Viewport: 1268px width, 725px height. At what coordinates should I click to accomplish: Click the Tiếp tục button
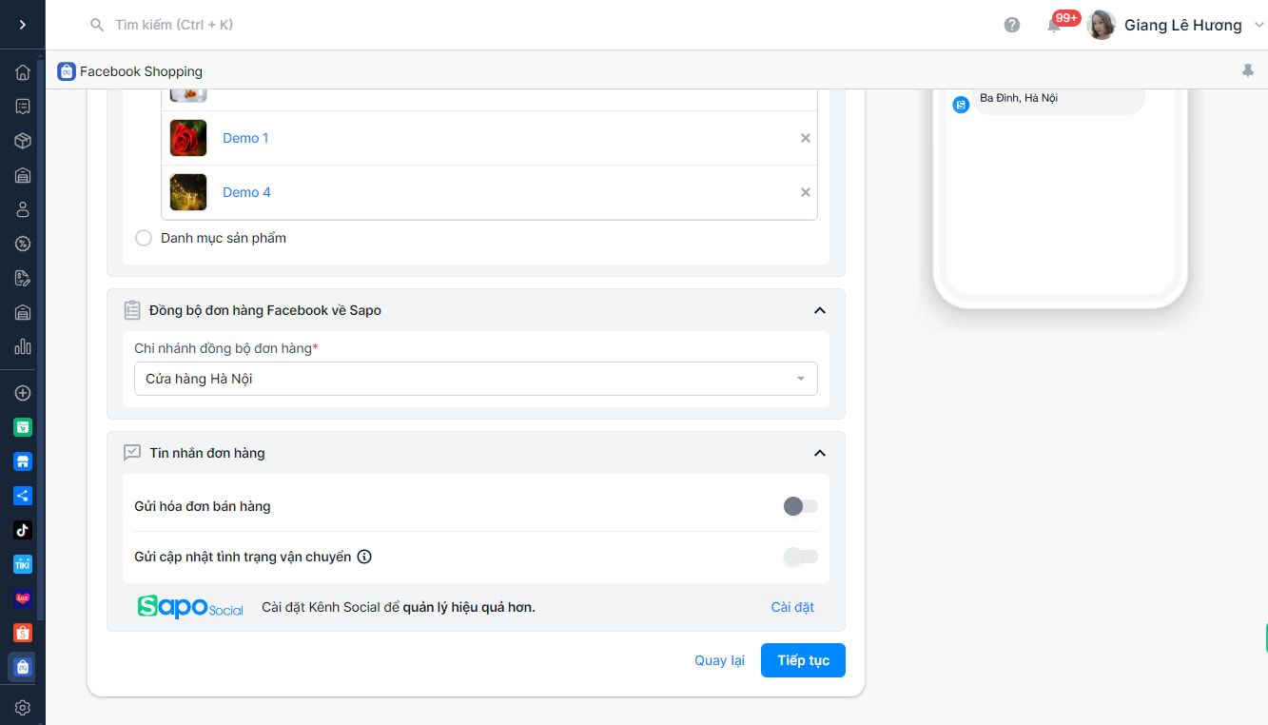(x=803, y=660)
